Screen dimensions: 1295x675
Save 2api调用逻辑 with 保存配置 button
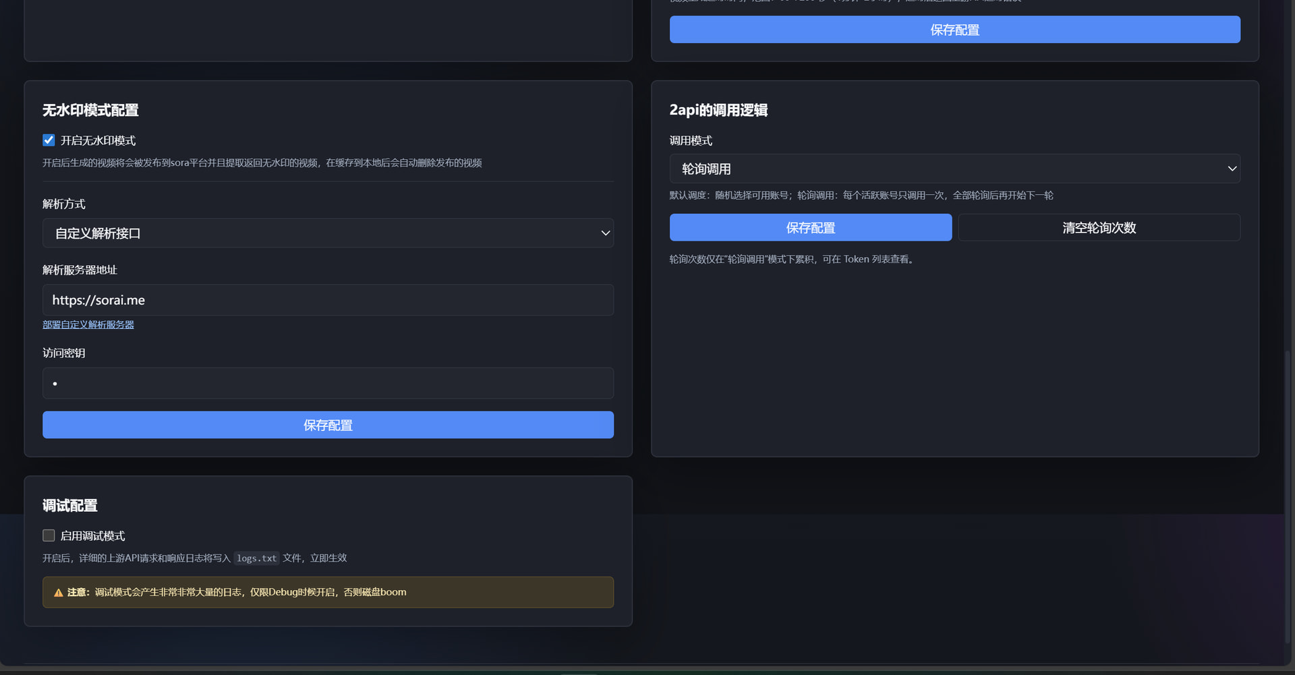pos(811,228)
